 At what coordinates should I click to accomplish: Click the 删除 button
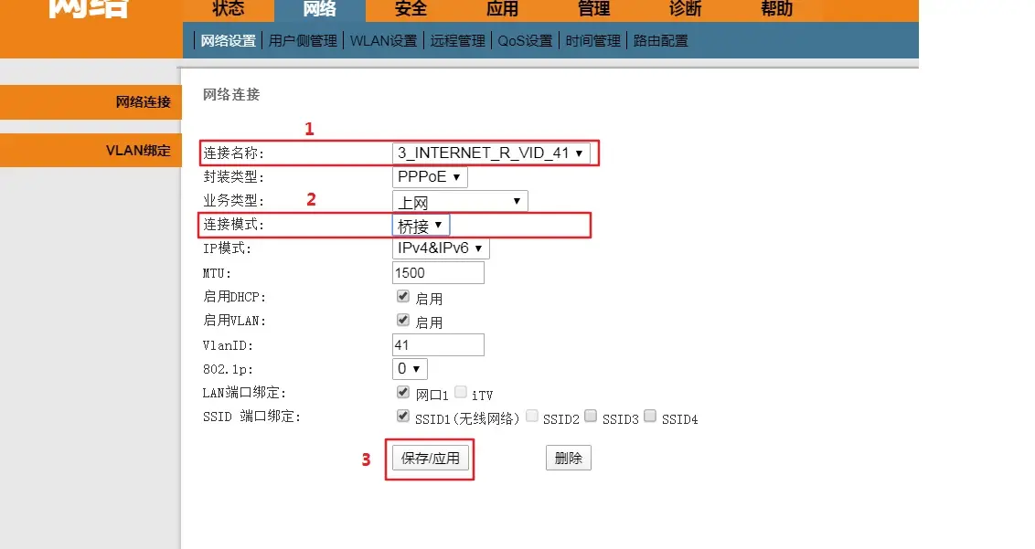click(x=569, y=459)
